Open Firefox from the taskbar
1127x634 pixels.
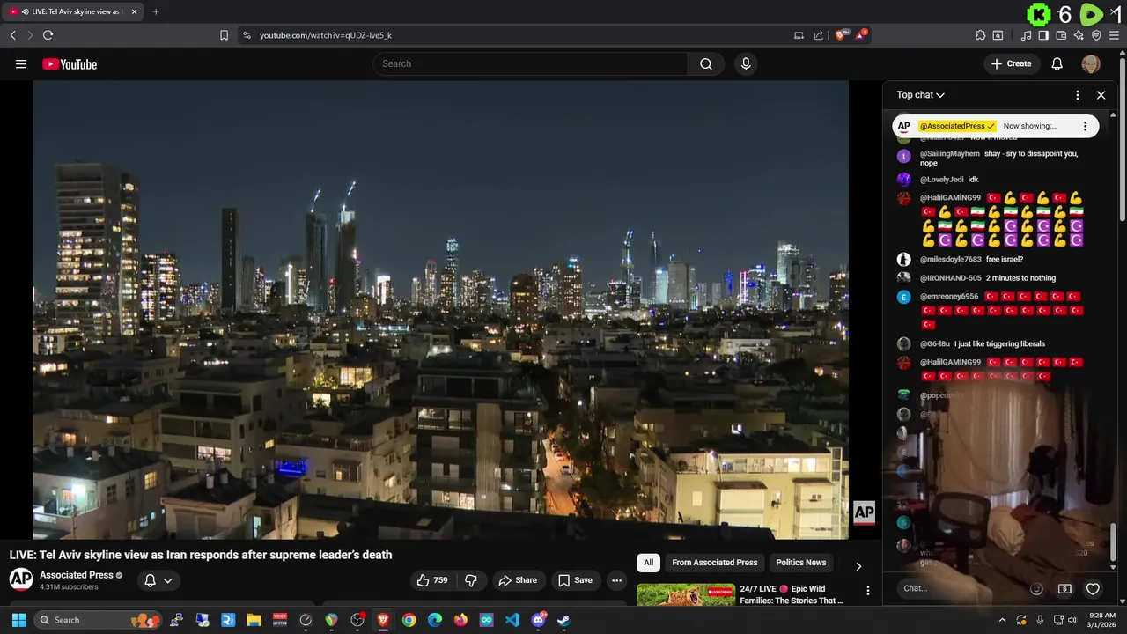click(460, 620)
